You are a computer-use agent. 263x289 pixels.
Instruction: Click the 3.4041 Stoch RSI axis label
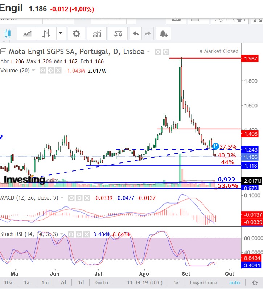pyautogui.click(x=251, y=265)
